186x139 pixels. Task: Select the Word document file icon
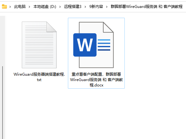click(x=93, y=45)
